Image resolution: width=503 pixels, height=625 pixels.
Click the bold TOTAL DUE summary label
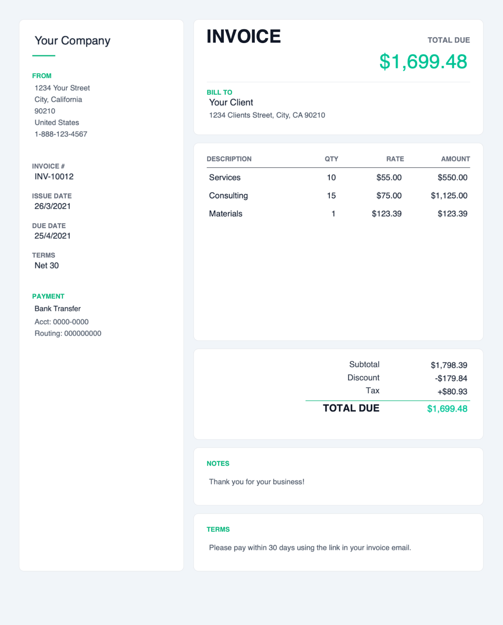coord(351,408)
